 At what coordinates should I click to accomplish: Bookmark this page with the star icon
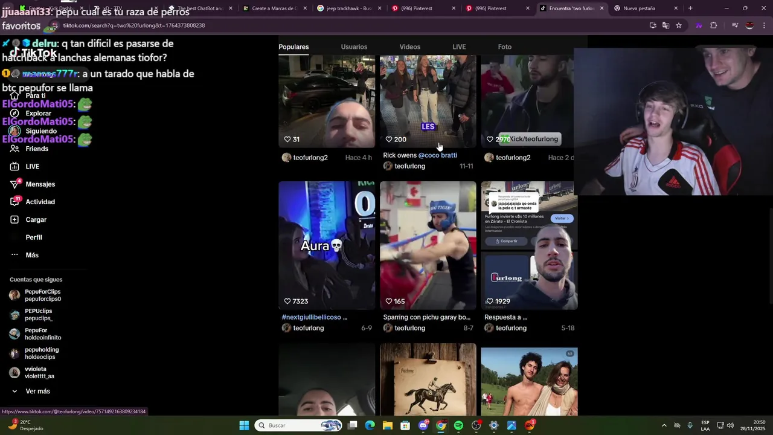pos(679,25)
